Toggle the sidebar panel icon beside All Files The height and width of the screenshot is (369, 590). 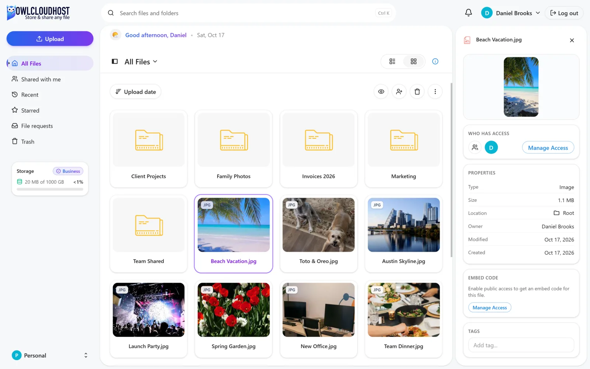click(x=115, y=62)
